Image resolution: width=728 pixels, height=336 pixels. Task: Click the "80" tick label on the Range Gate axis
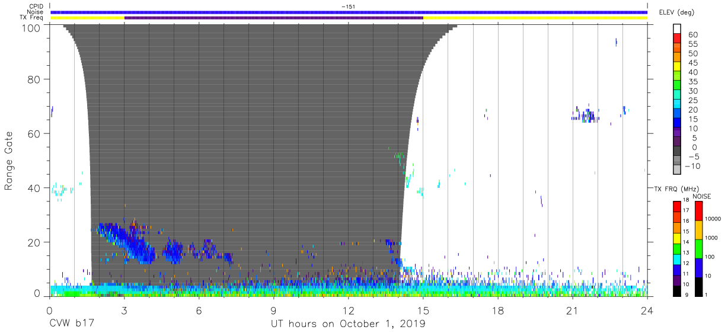point(34,79)
